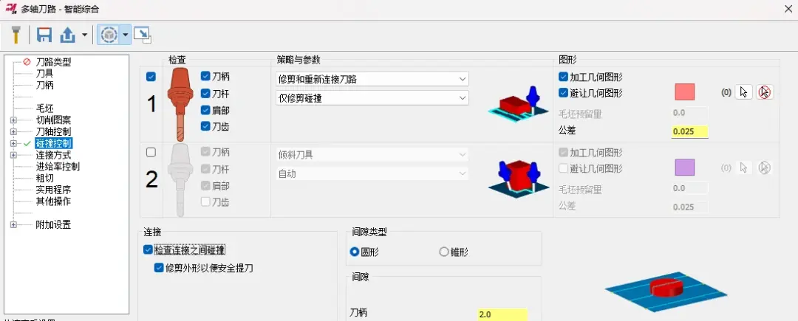Select the 锥形 clearance type radio button

tap(443, 252)
